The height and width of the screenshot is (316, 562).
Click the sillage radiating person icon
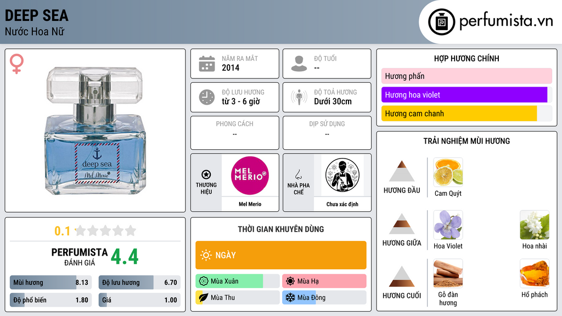click(299, 97)
